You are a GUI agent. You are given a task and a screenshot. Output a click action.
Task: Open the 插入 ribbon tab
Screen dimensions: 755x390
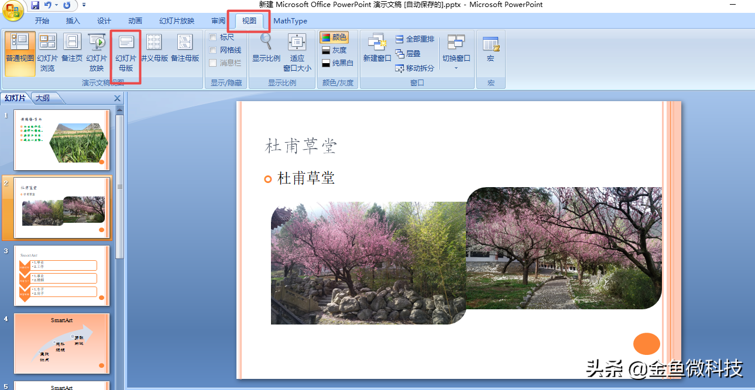73,21
